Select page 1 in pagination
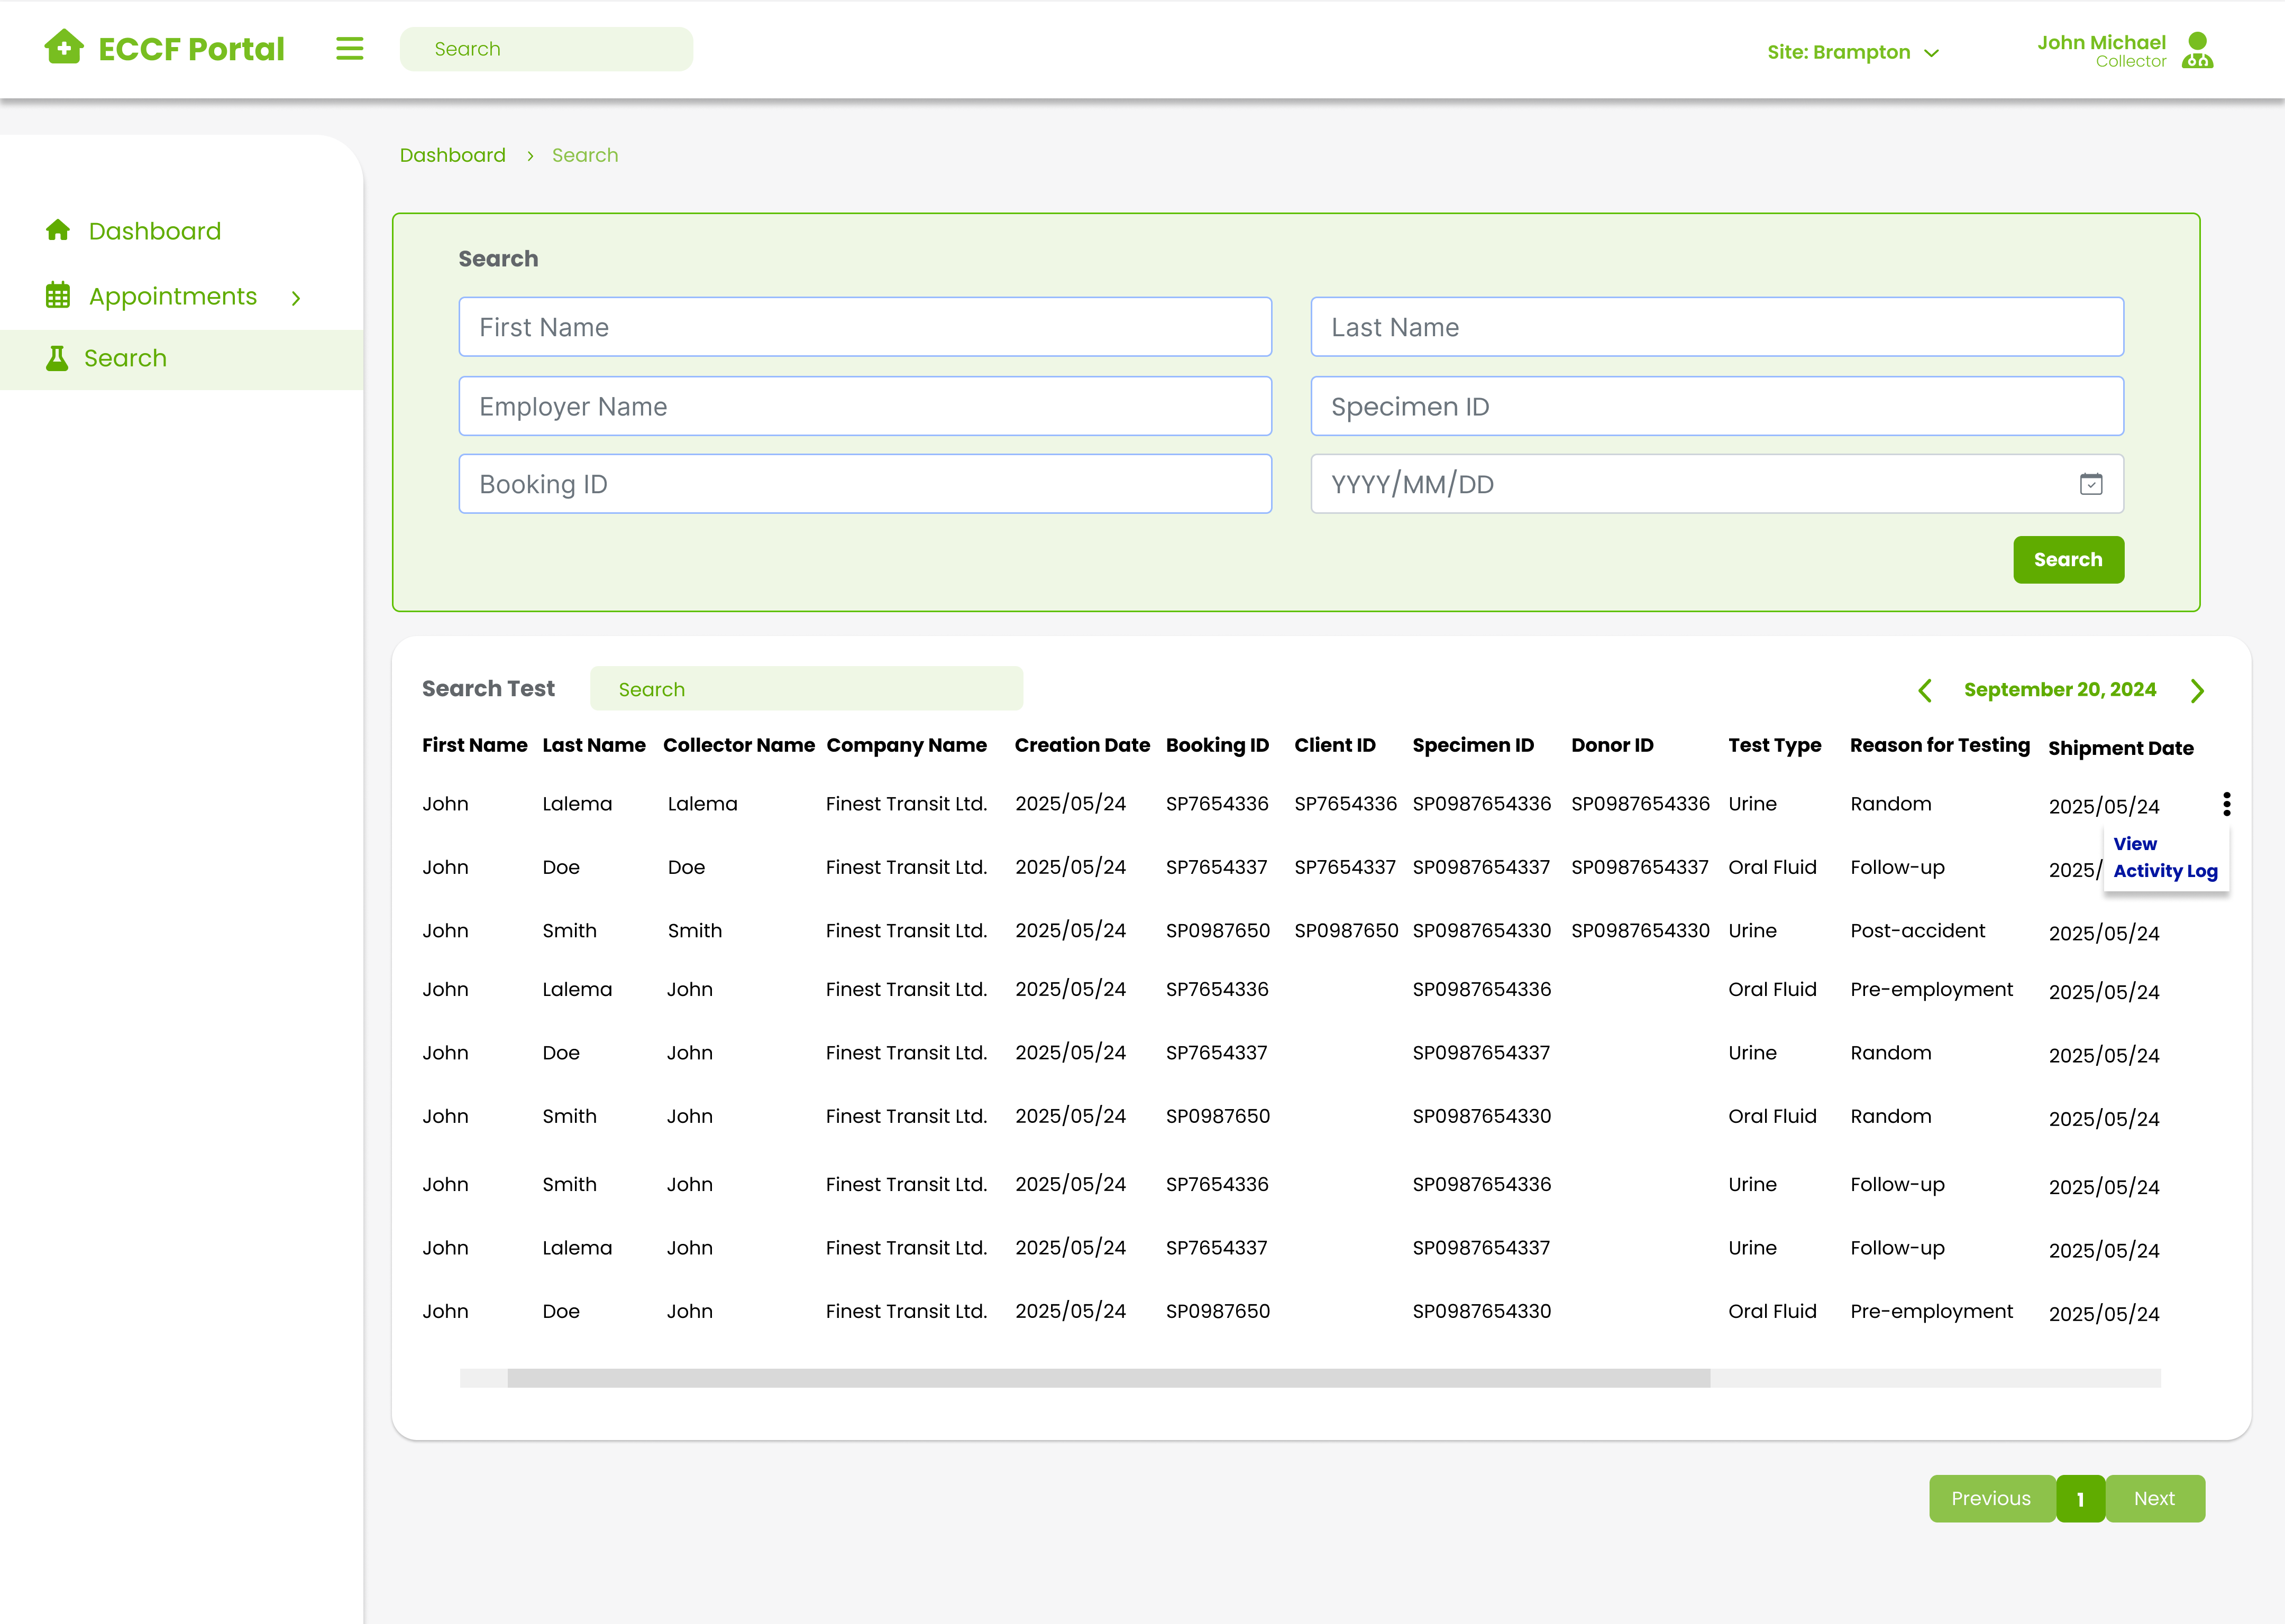The height and width of the screenshot is (1624, 2285). (x=2080, y=1498)
